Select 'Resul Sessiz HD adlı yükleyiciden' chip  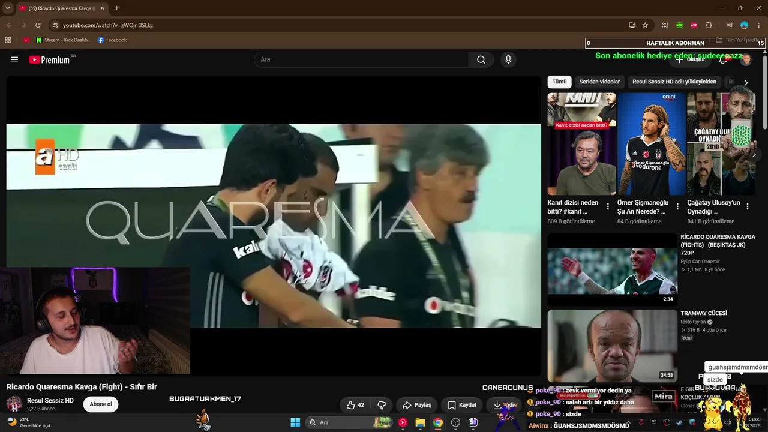point(674,82)
